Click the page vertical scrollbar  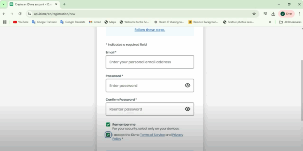click(302, 90)
